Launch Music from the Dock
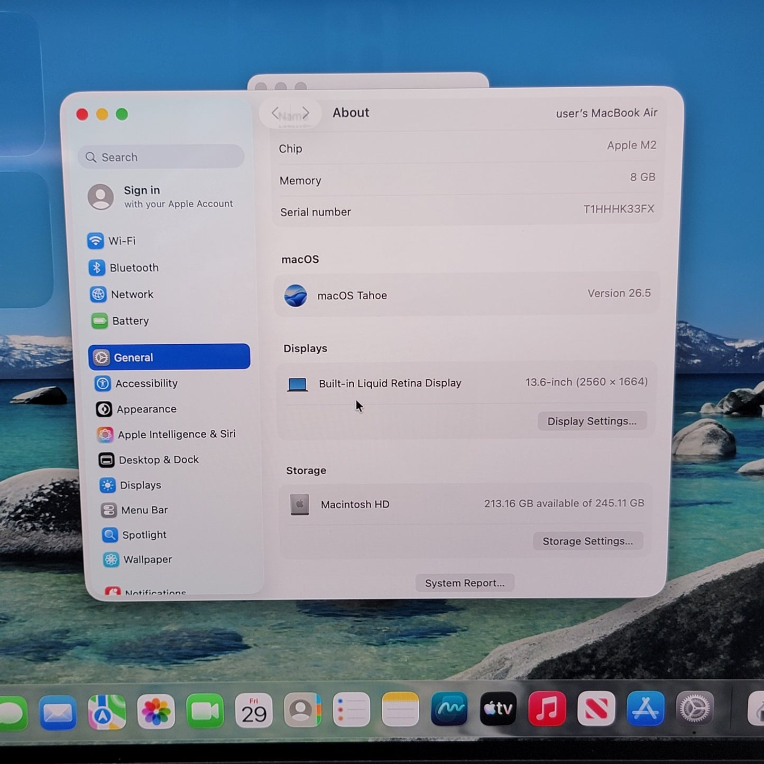This screenshot has width=764, height=764. pyautogui.click(x=547, y=708)
